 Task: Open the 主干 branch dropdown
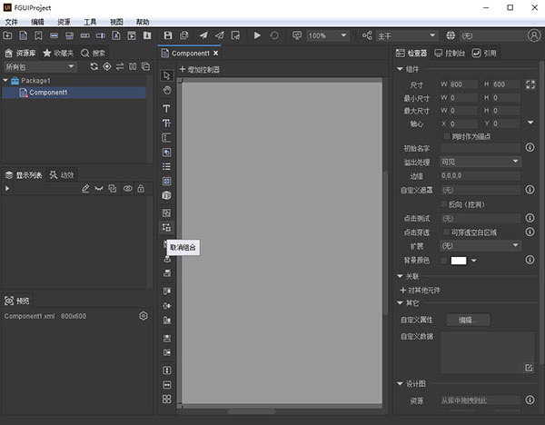(x=406, y=35)
